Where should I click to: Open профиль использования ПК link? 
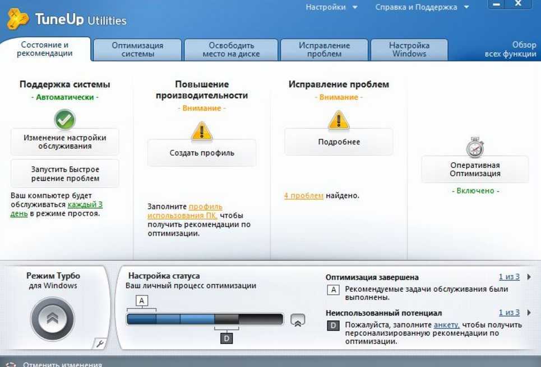pyautogui.click(x=185, y=211)
